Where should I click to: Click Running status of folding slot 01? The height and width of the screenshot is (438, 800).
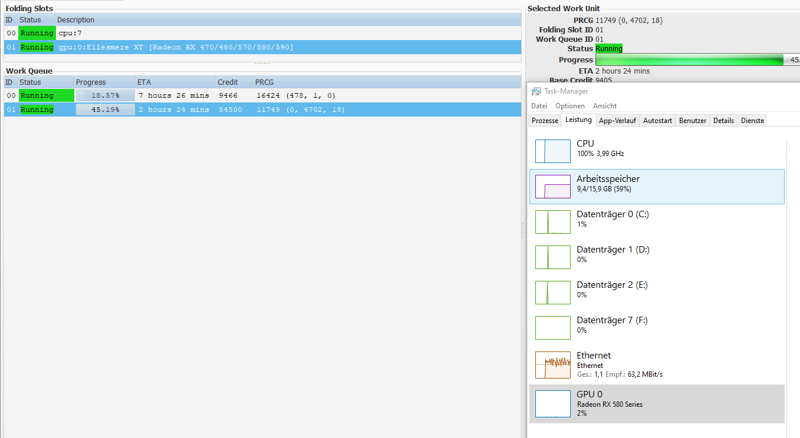(37, 47)
